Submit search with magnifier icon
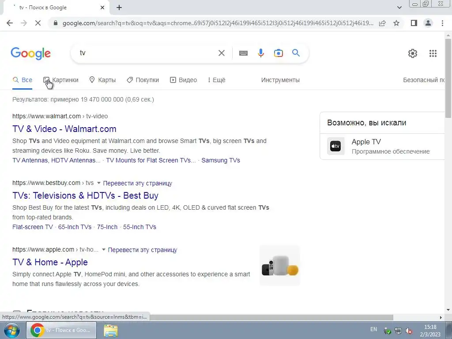This screenshot has width=452, height=339. pyautogui.click(x=296, y=53)
